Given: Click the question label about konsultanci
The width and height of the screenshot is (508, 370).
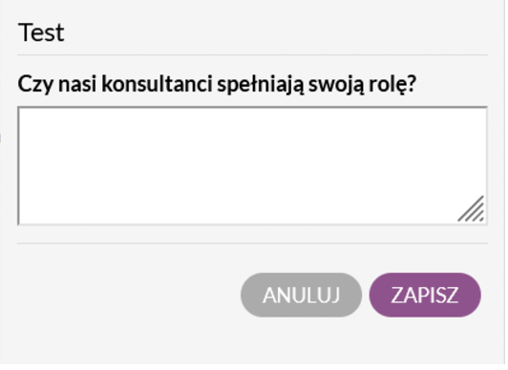Looking at the screenshot, I should tap(217, 84).
